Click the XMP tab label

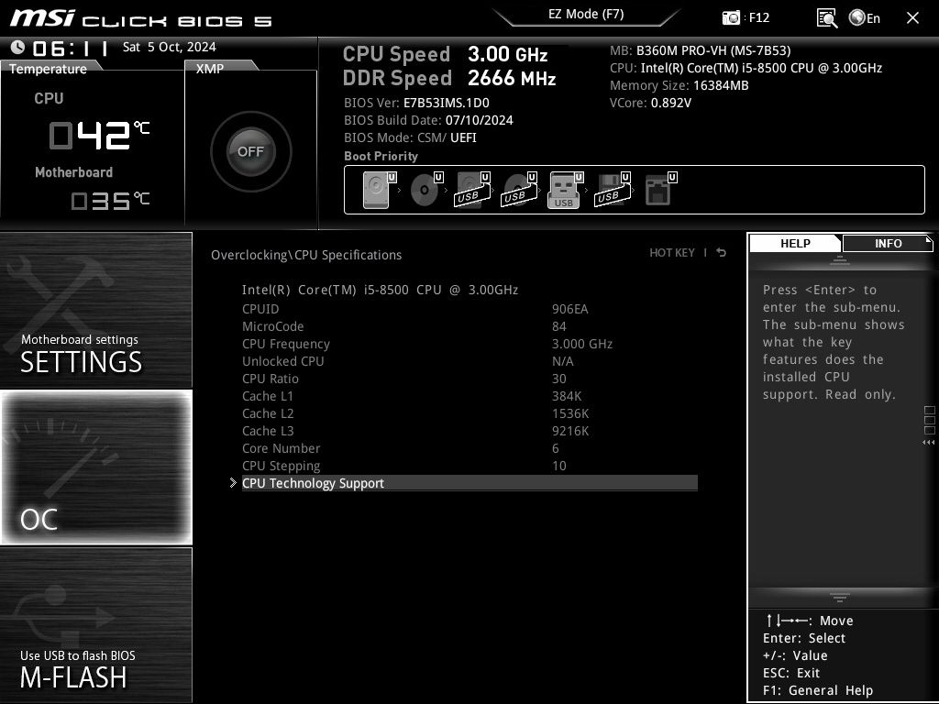[210, 69]
